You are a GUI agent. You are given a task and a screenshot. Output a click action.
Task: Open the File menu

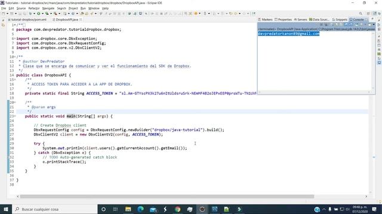4,8
